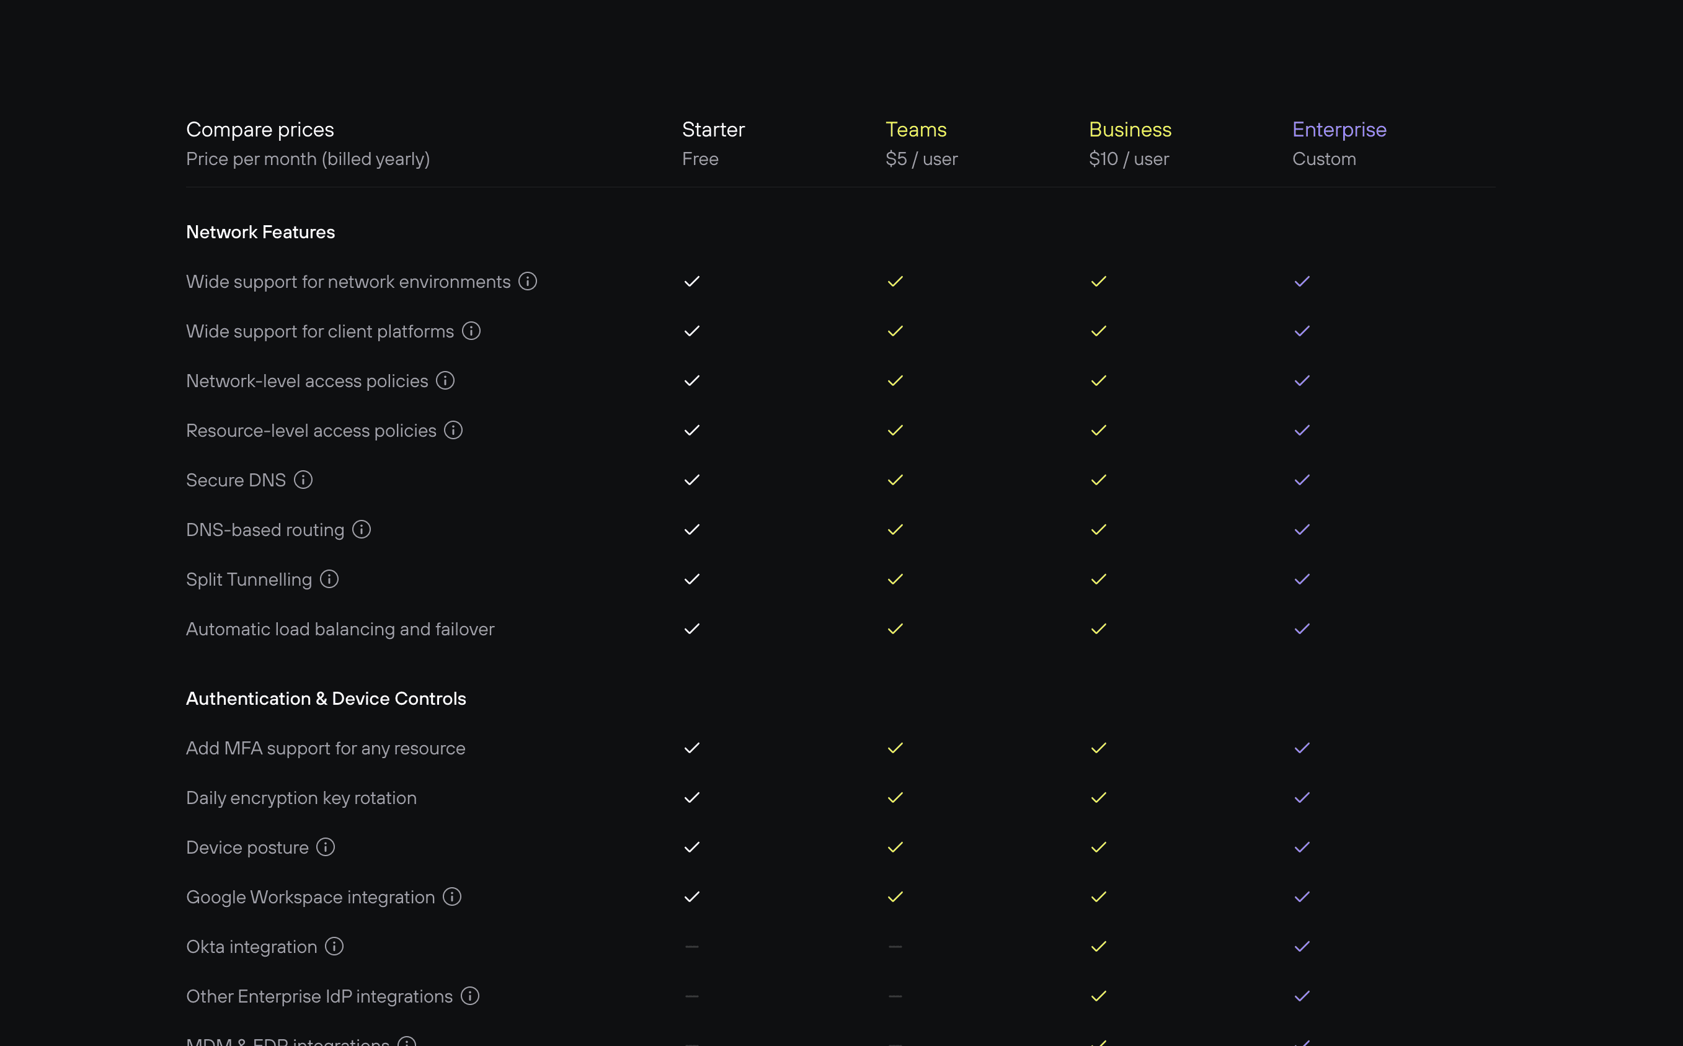Click info icon for Other Enterprise IdP integrations
This screenshot has height=1046, width=1683.
pyautogui.click(x=470, y=996)
